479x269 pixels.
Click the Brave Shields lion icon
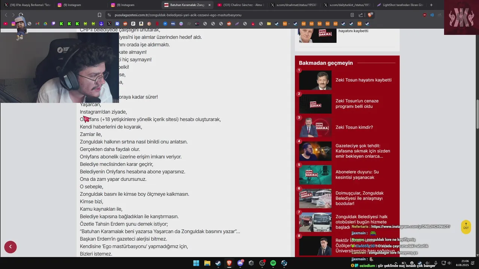click(370, 15)
